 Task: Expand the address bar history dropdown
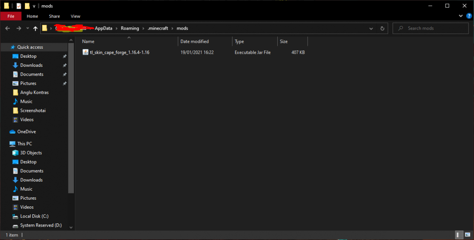(371, 28)
